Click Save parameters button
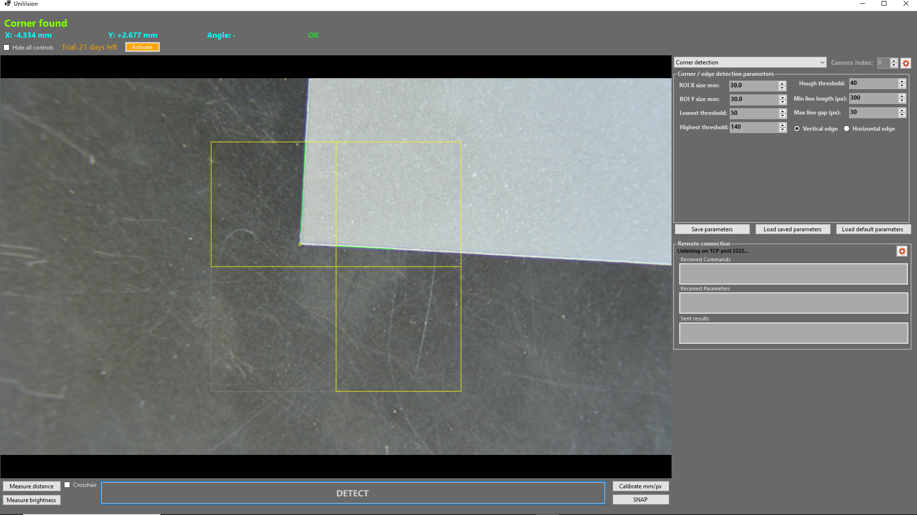The width and height of the screenshot is (917, 515). [x=712, y=229]
